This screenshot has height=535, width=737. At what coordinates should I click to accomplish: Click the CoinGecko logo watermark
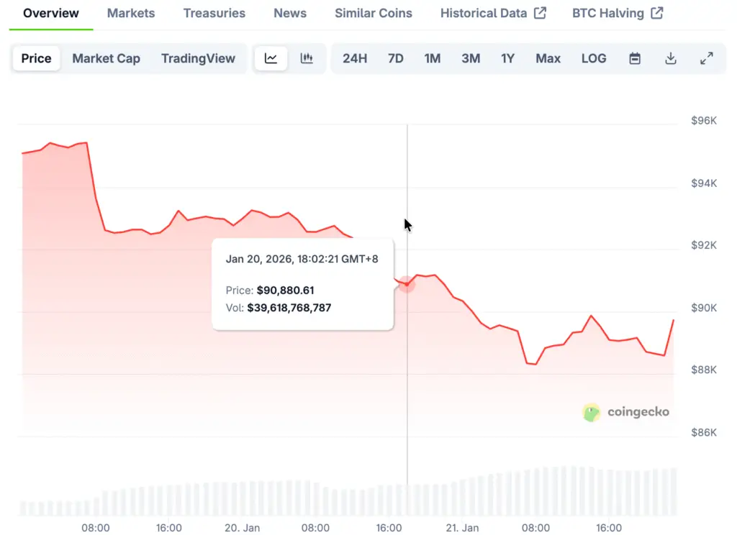click(626, 412)
